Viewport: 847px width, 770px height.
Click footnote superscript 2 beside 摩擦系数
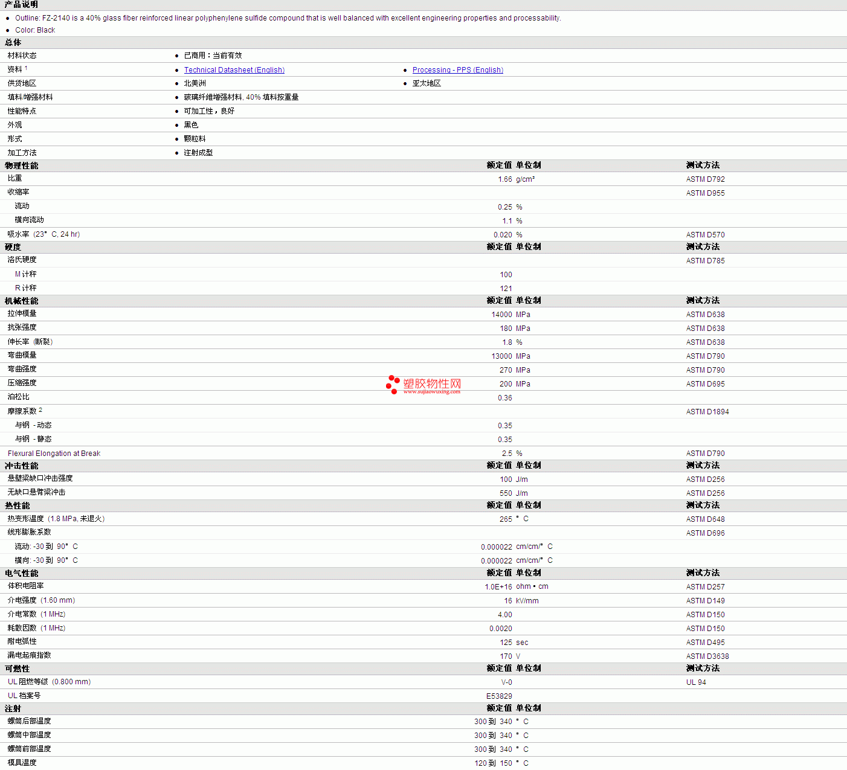point(40,410)
